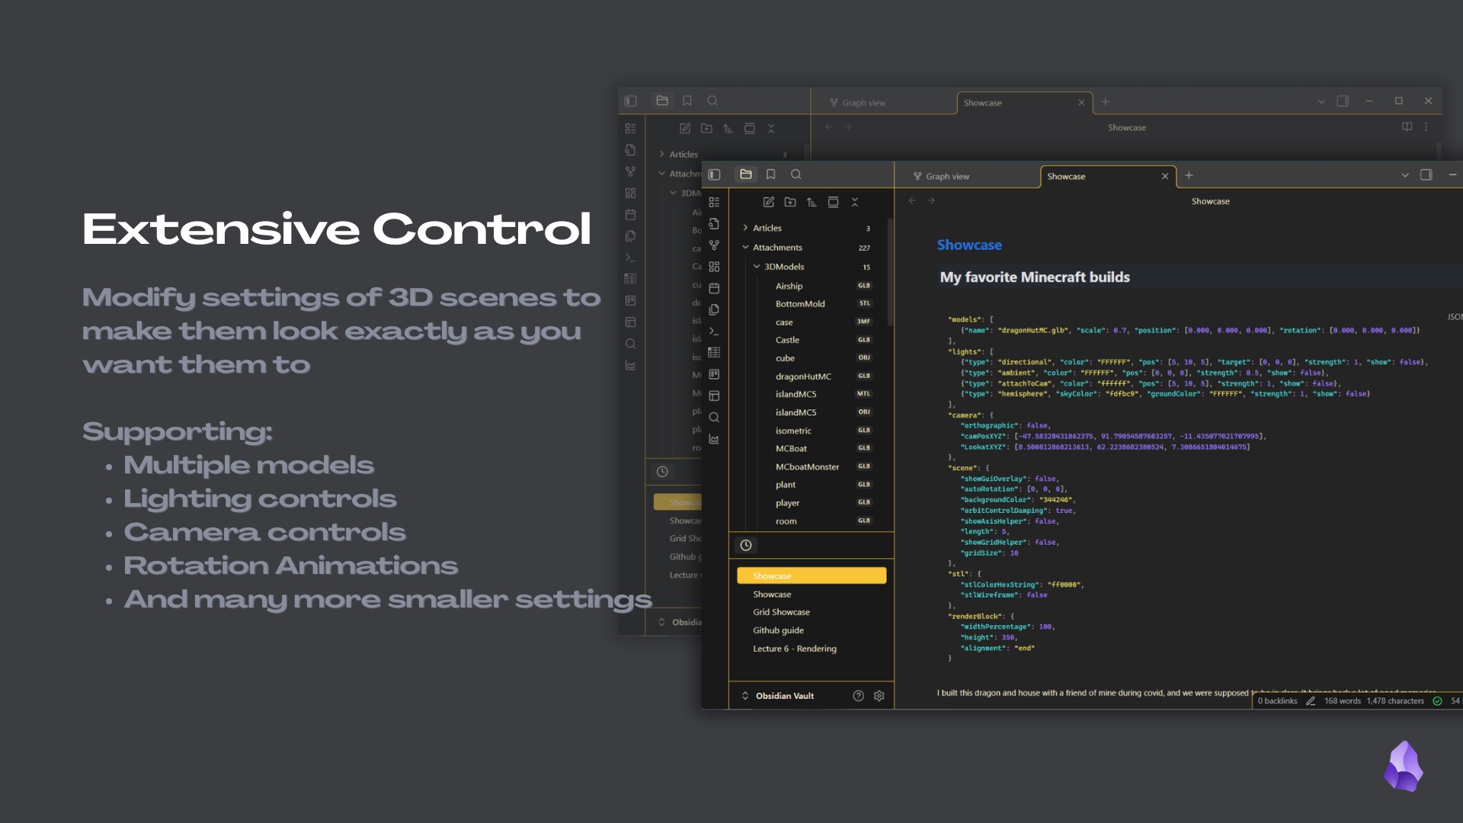Image resolution: width=1463 pixels, height=823 pixels.
Task: Change the sort order in the front file explorer
Action: 812,202
